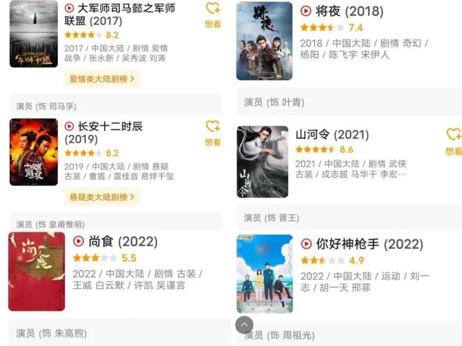
Task: Click the play icon beside 尚食 (2022)
Action: (78, 241)
